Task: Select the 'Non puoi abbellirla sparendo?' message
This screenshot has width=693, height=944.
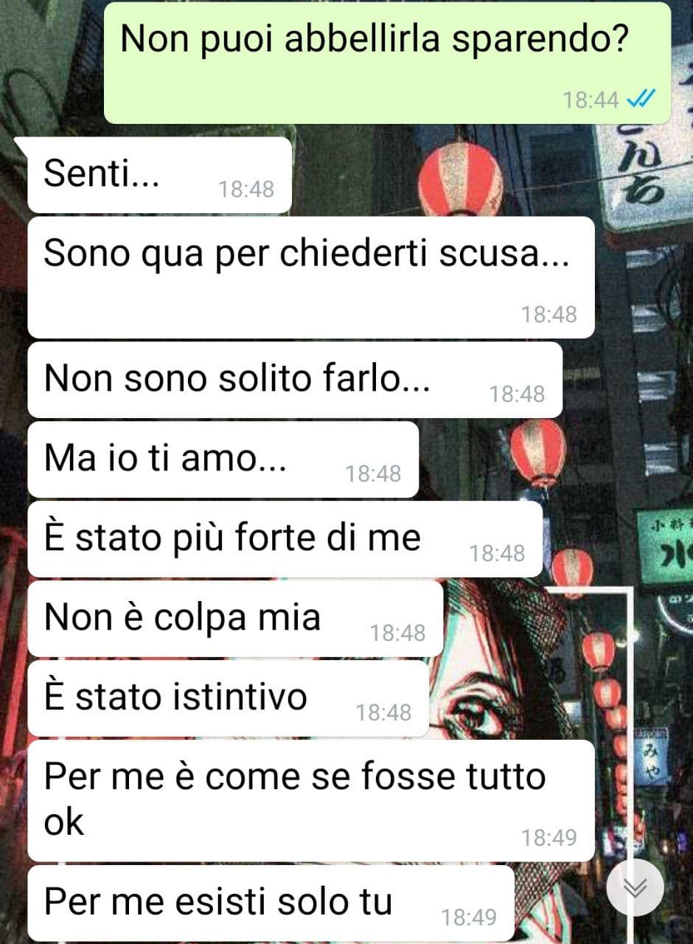Action: [387, 63]
